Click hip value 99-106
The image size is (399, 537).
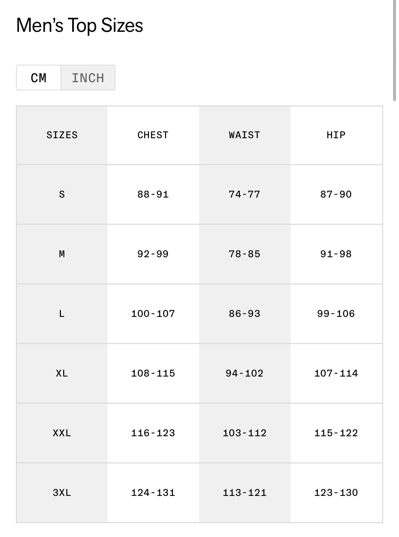[x=336, y=314]
